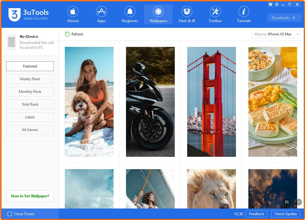Click the skin shirt icon in title bar
The image size is (305, 220).
tap(270, 4)
